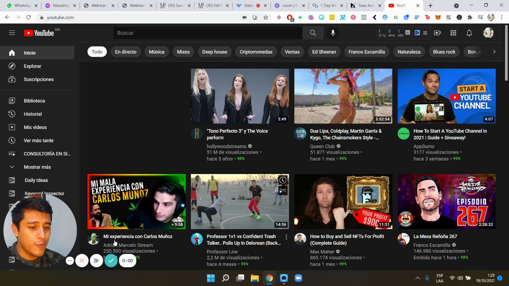Screen dimensions: 509x286
Task: Open the YouTube hamburger guide menu
Action: tap(12, 33)
